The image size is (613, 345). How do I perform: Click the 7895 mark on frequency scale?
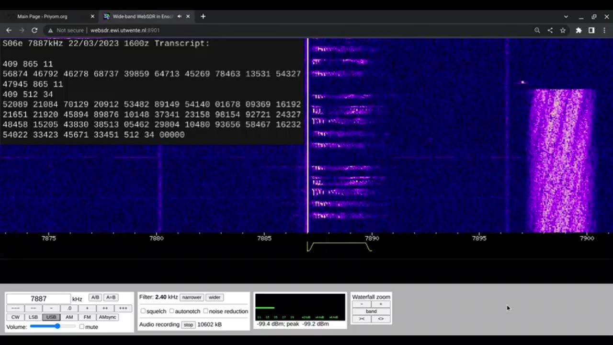[x=479, y=238]
